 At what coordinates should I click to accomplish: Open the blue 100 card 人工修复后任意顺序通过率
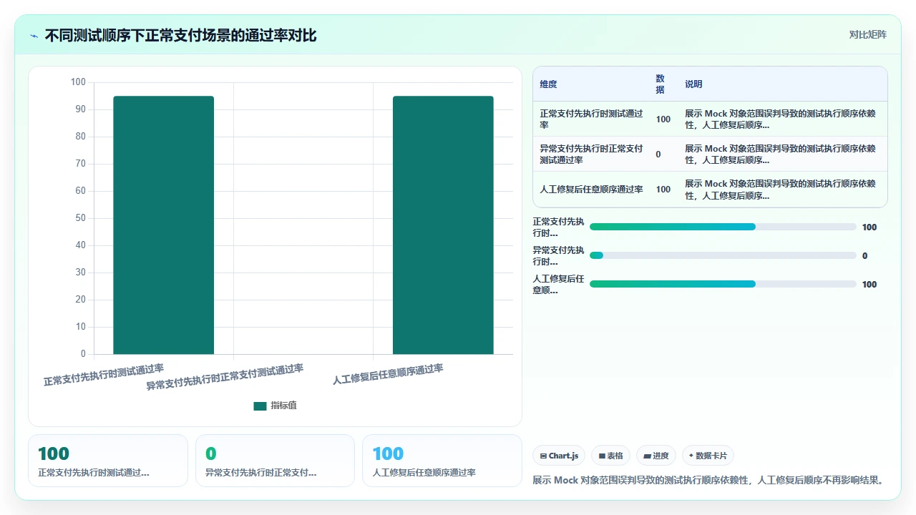[x=442, y=461]
